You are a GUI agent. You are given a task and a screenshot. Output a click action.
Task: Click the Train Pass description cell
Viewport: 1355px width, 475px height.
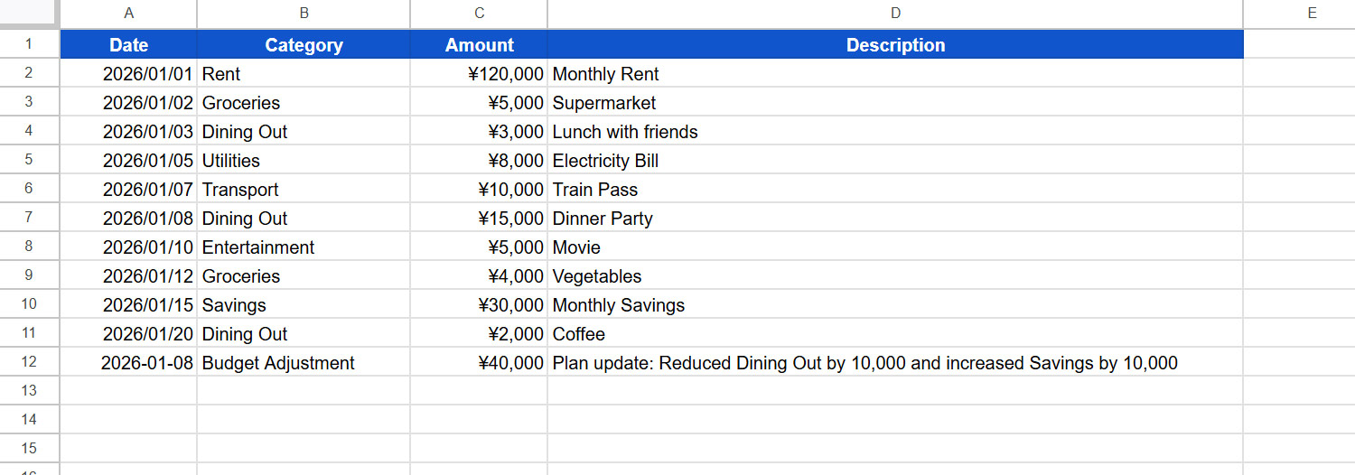(x=895, y=190)
